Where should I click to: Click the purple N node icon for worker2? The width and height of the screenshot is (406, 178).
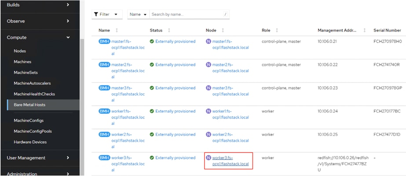pos(208,134)
